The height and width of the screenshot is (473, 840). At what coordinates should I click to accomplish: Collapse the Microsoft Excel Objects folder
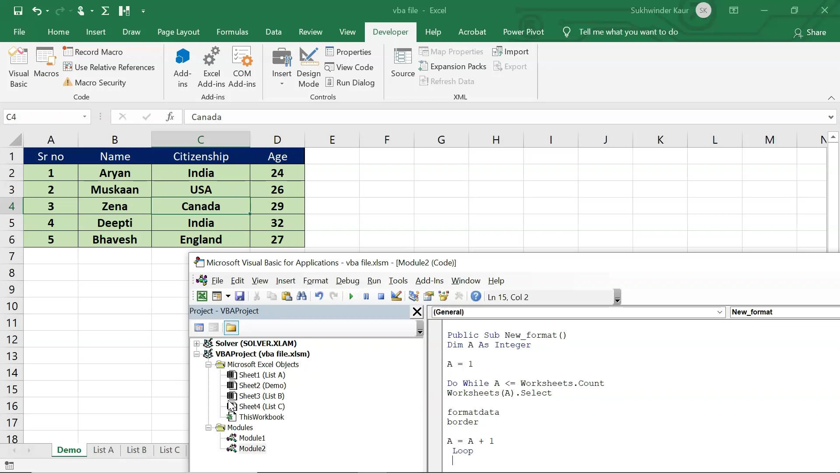(209, 364)
